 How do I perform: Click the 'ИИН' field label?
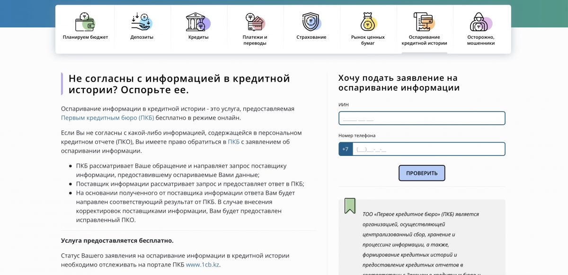(x=344, y=104)
